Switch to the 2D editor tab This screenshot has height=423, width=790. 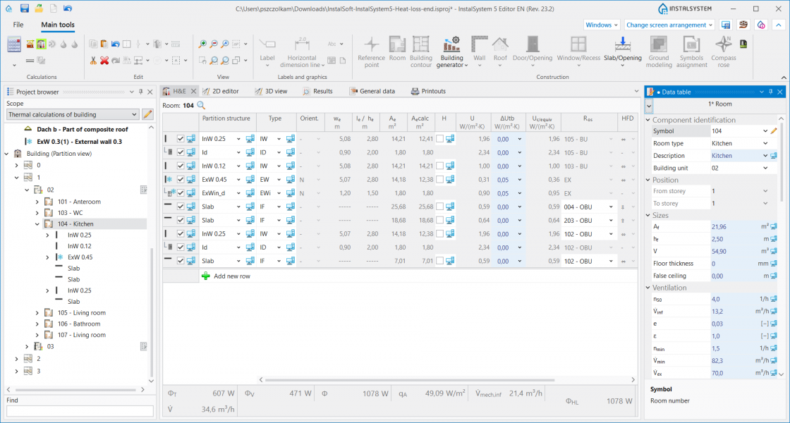221,91
